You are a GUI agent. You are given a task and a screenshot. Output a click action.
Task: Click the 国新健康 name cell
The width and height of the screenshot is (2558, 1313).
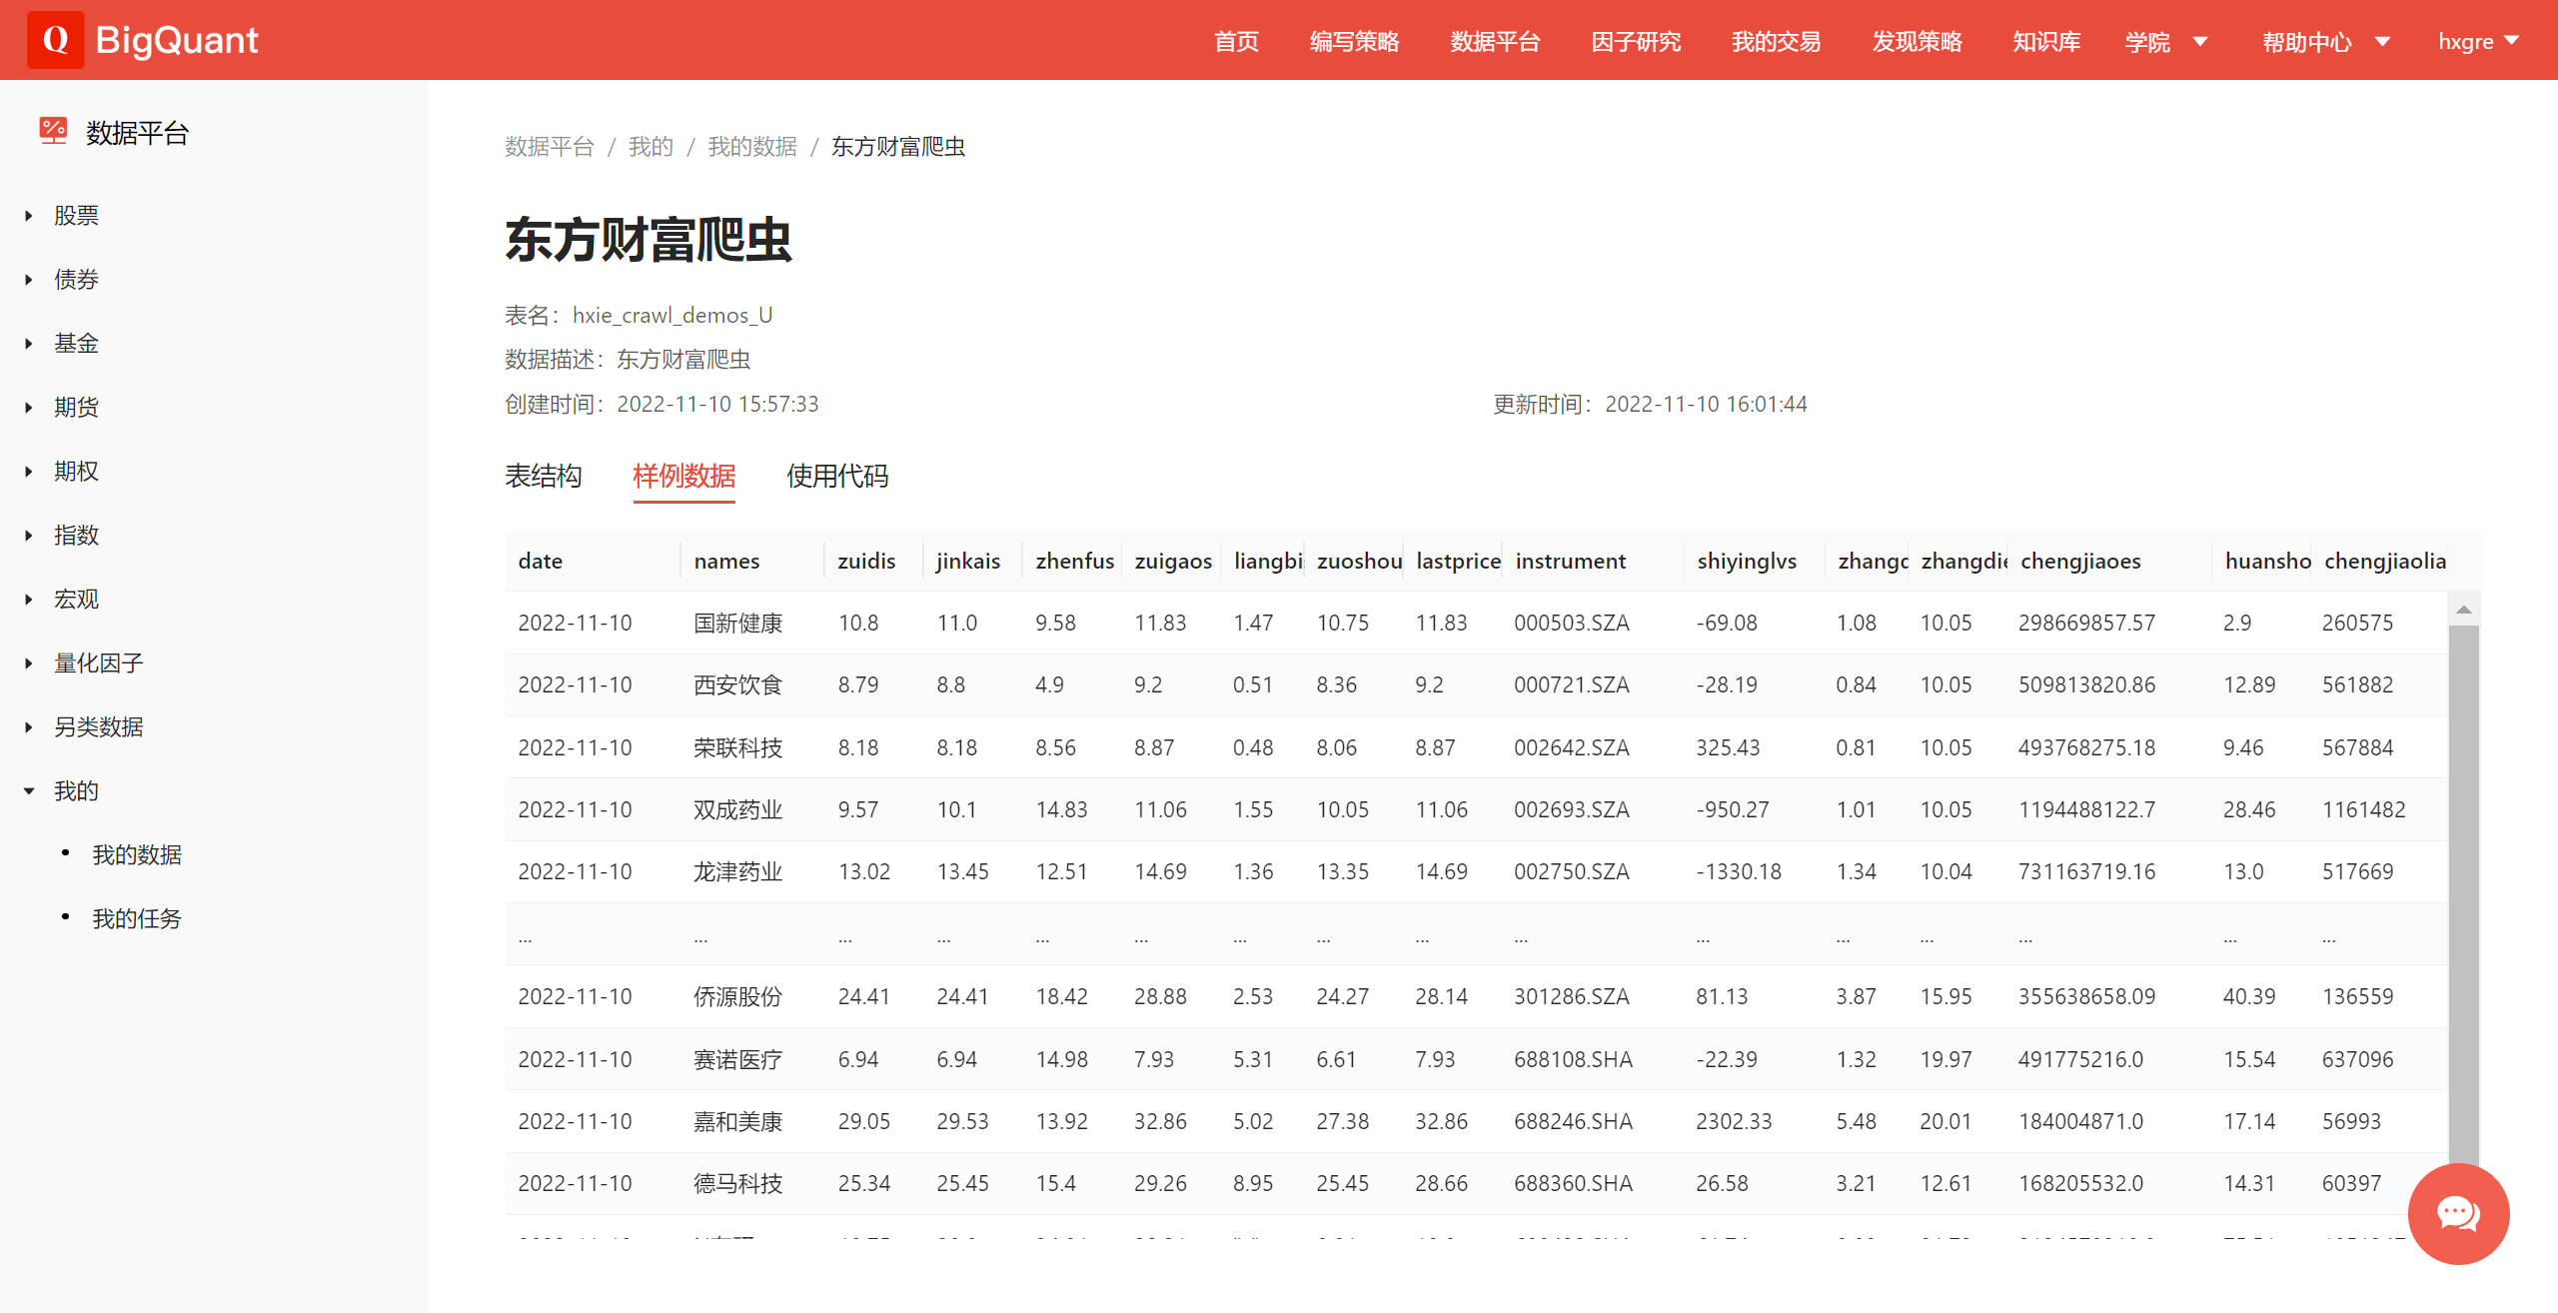tap(737, 624)
